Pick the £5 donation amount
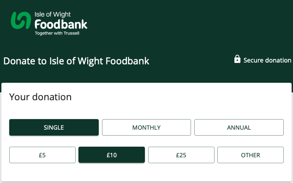293x183 pixels. 42,155
